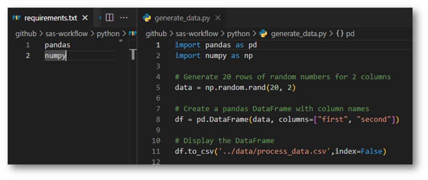Screen dimensions: 428x180
Task: Click the Python logo on generate_data.py tab
Action: (147, 18)
